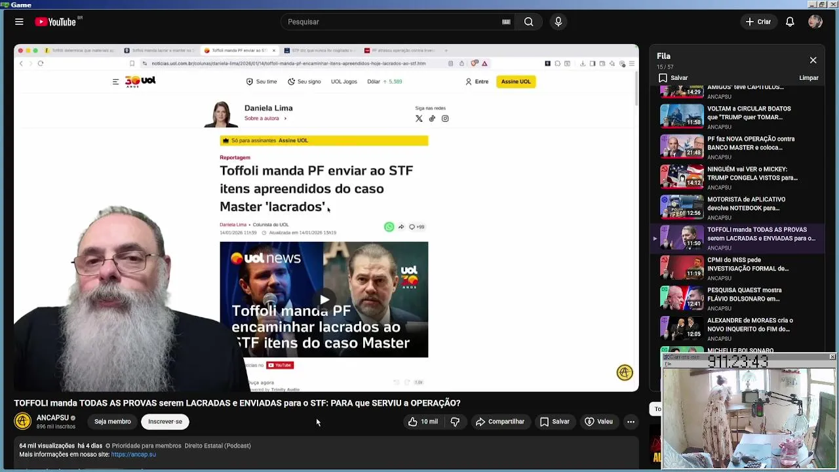The width and height of the screenshot is (839, 472).
Task: Click the browser bookmark icon in video
Action: pos(132,64)
